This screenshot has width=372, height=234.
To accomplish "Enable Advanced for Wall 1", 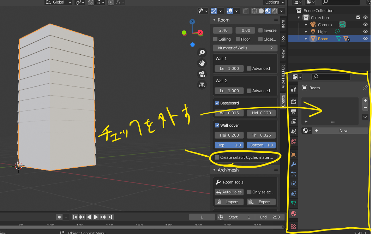I will [x=249, y=68].
